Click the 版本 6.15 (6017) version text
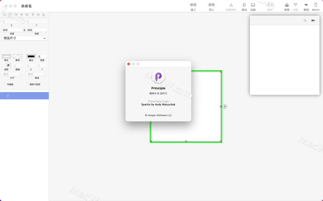The image size is (323, 201). click(x=158, y=93)
